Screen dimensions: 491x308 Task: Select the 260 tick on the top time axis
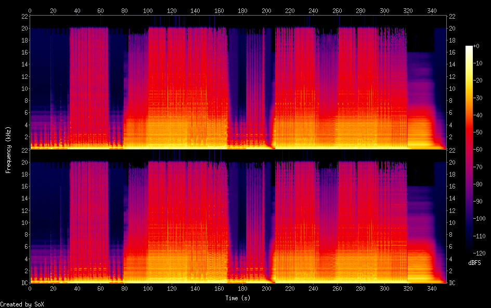(x=338, y=10)
